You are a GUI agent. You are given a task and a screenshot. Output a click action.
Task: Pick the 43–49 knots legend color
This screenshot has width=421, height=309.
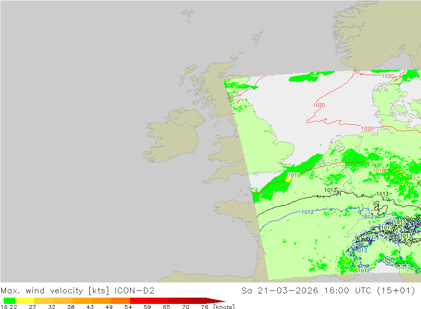101,301
